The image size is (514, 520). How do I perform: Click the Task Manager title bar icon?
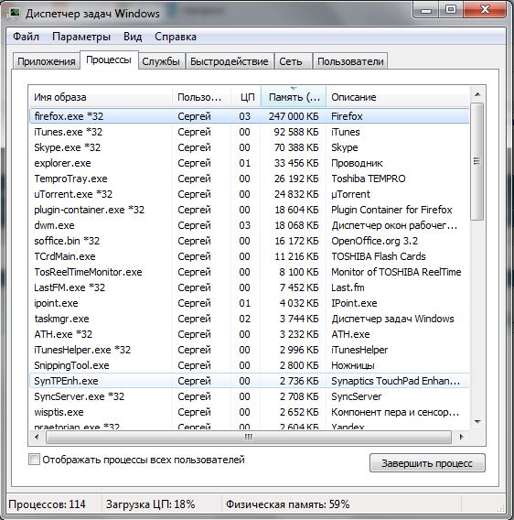15,13
